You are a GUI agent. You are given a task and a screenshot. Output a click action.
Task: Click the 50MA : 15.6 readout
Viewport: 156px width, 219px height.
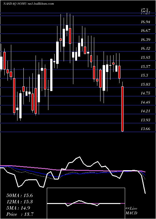click(19, 196)
